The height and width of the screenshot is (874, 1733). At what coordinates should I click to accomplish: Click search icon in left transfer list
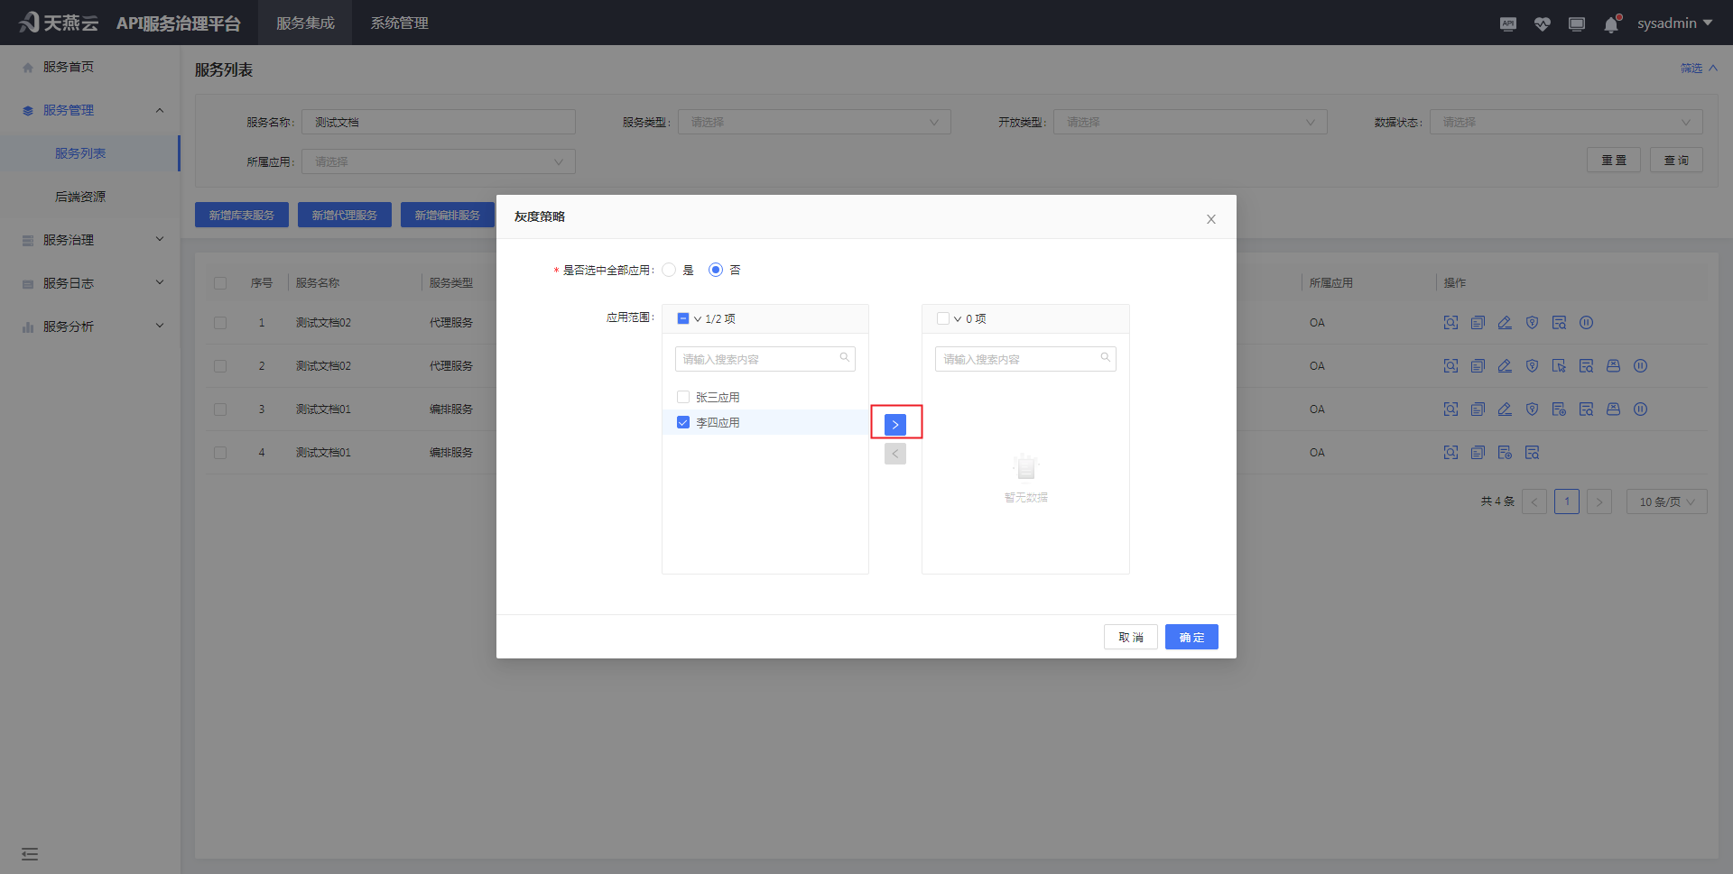click(x=844, y=358)
